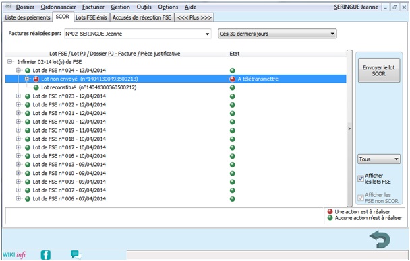Viewport: 410px width, 261px height.
Task: Switch to Accusés de réception FSE tab
Action: coord(142,17)
